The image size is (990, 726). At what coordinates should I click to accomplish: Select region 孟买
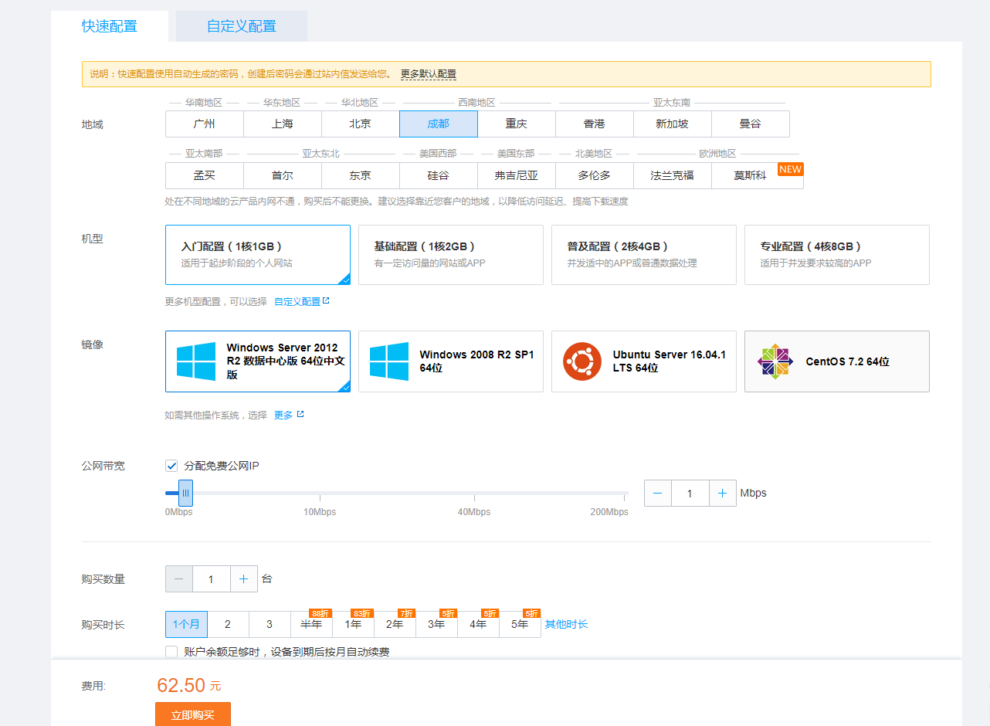(205, 175)
